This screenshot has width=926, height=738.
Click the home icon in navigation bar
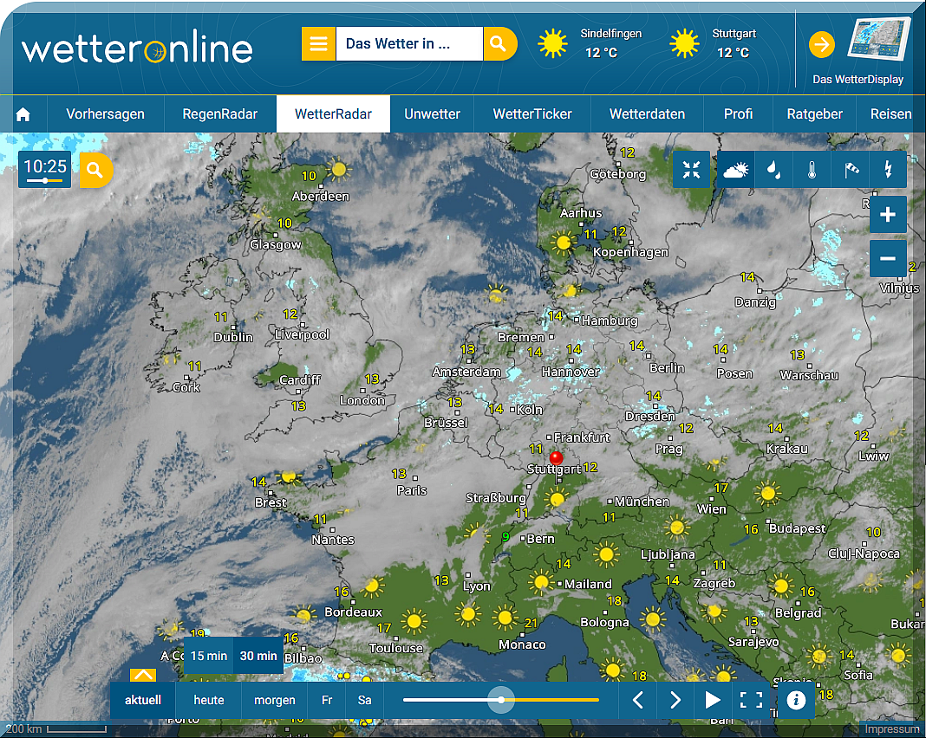click(23, 114)
